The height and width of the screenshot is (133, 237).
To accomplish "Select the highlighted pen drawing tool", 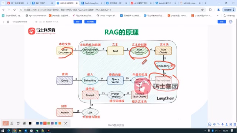I will [x=6, y=123].
